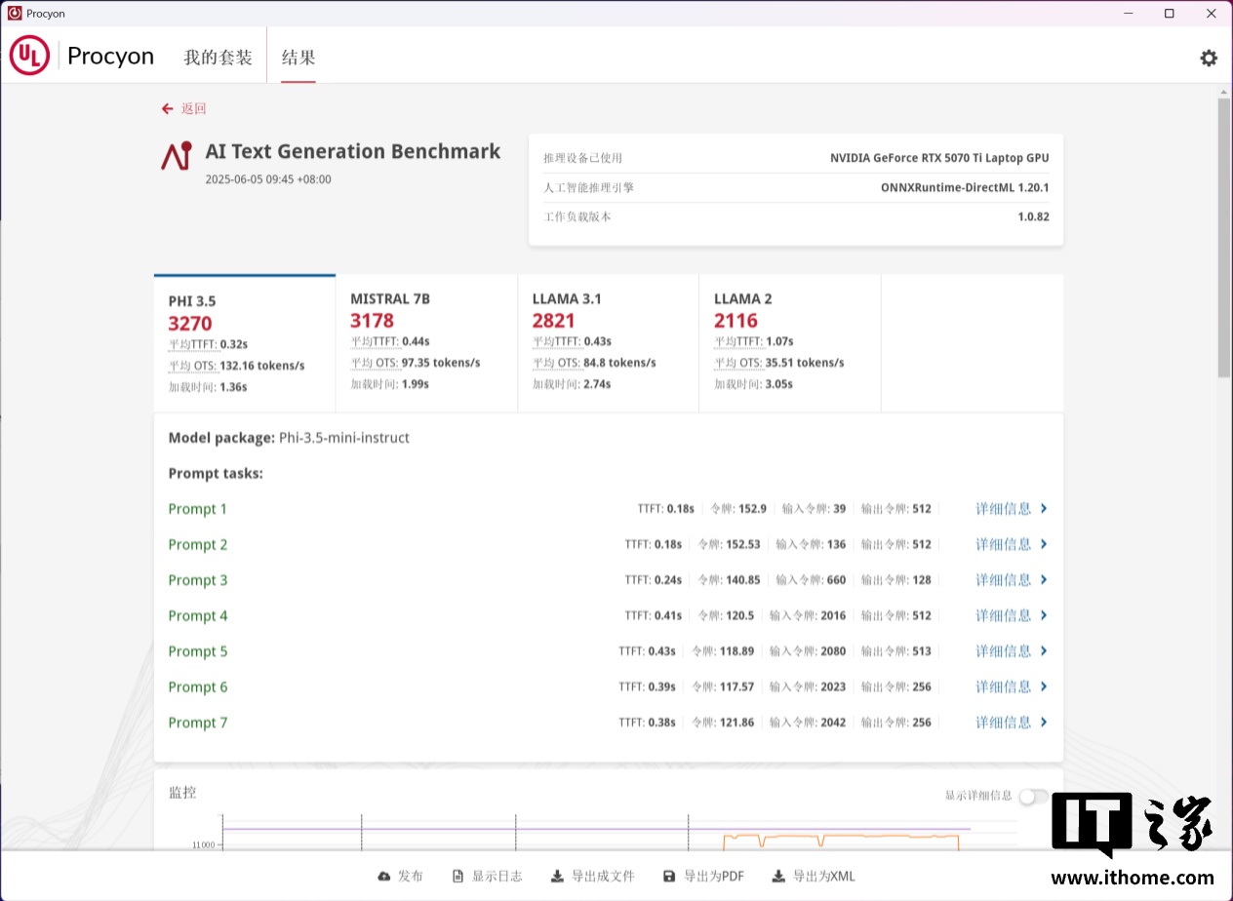
Task: Open settings via the gear icon
Action: pyautogui.click(x=1209, y=58)
